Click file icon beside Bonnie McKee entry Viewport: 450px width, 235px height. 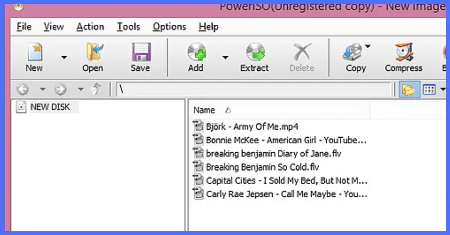click(x=198, y=140)
